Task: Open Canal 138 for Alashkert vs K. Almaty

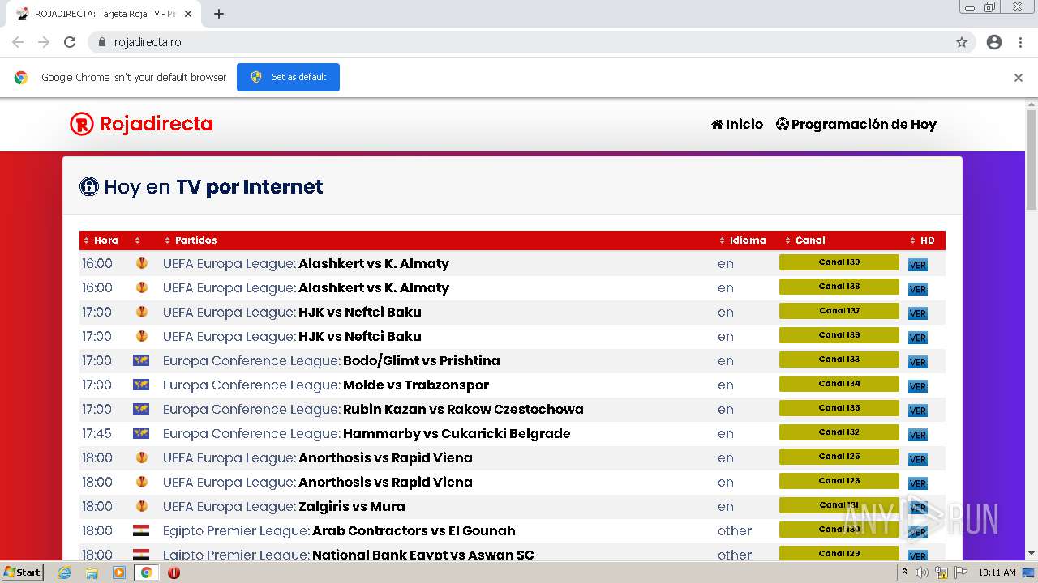Action: 839,287
